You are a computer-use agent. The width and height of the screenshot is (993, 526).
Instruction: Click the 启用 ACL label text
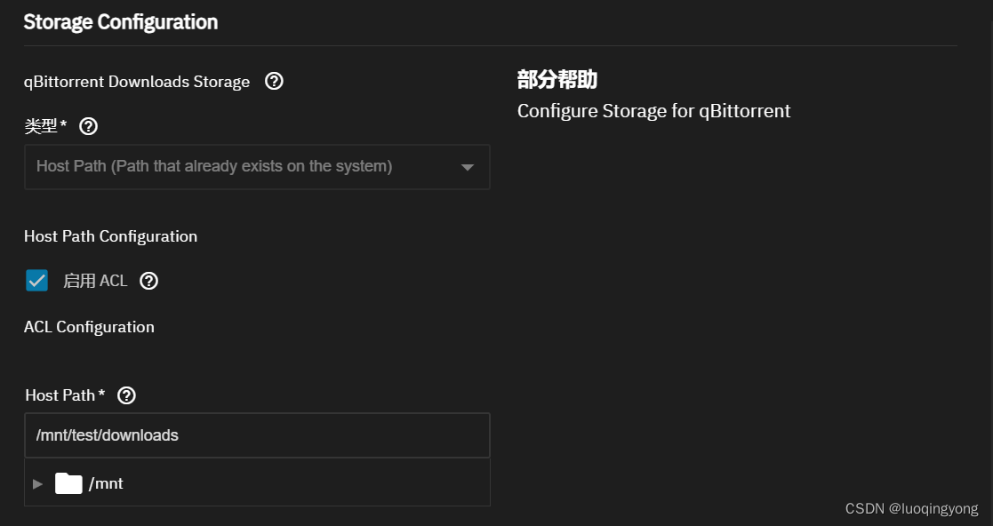[95, 281]
